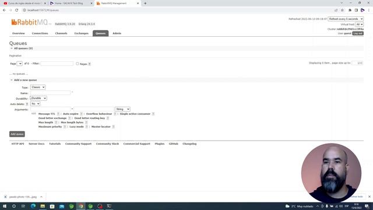Go back with browser back arrow
This screenshot has width=373, height=210.
pyautogui.click(x=4, y=10)
